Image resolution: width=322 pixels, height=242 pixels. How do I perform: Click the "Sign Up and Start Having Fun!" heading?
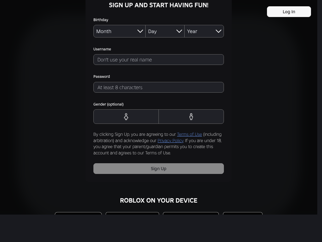pos(158,5)
